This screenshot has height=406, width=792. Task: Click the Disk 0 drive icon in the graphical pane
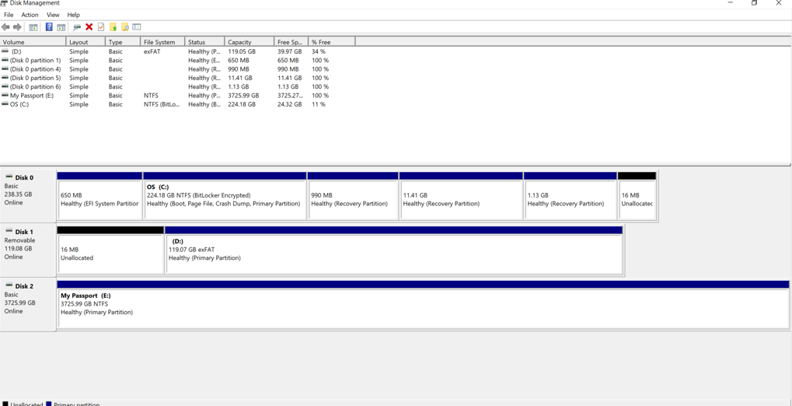click(9, 177)
